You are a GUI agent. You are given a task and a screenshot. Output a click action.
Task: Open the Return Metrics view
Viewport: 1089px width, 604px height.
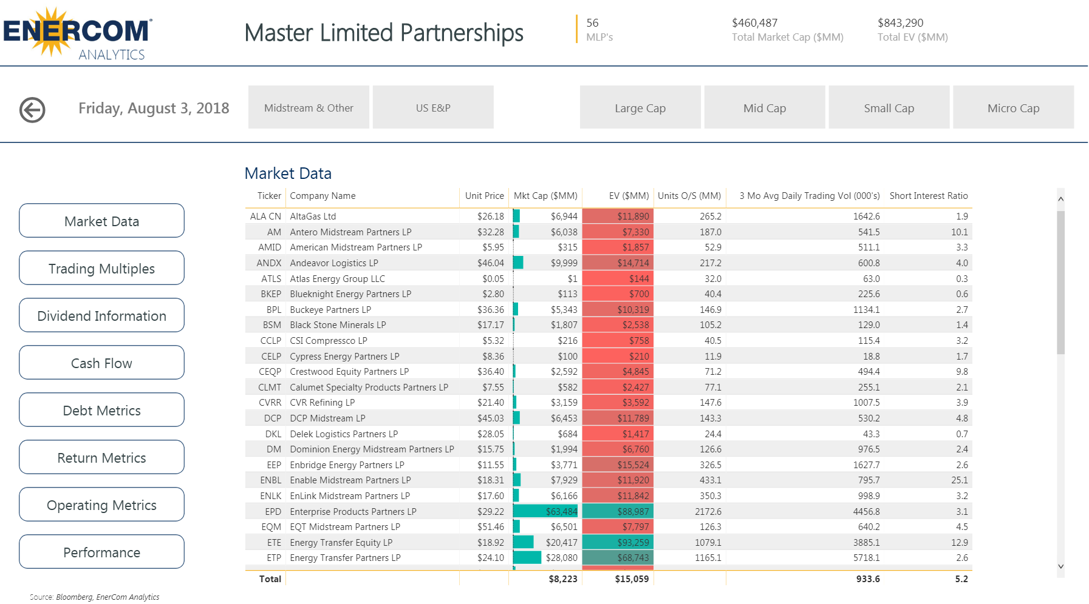pos(101,457)
